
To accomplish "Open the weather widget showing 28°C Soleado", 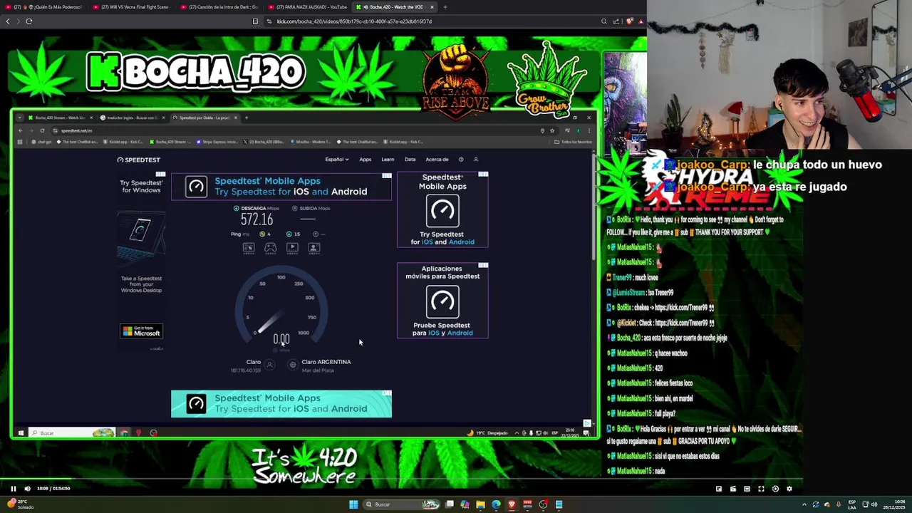I will pos(20,504).
